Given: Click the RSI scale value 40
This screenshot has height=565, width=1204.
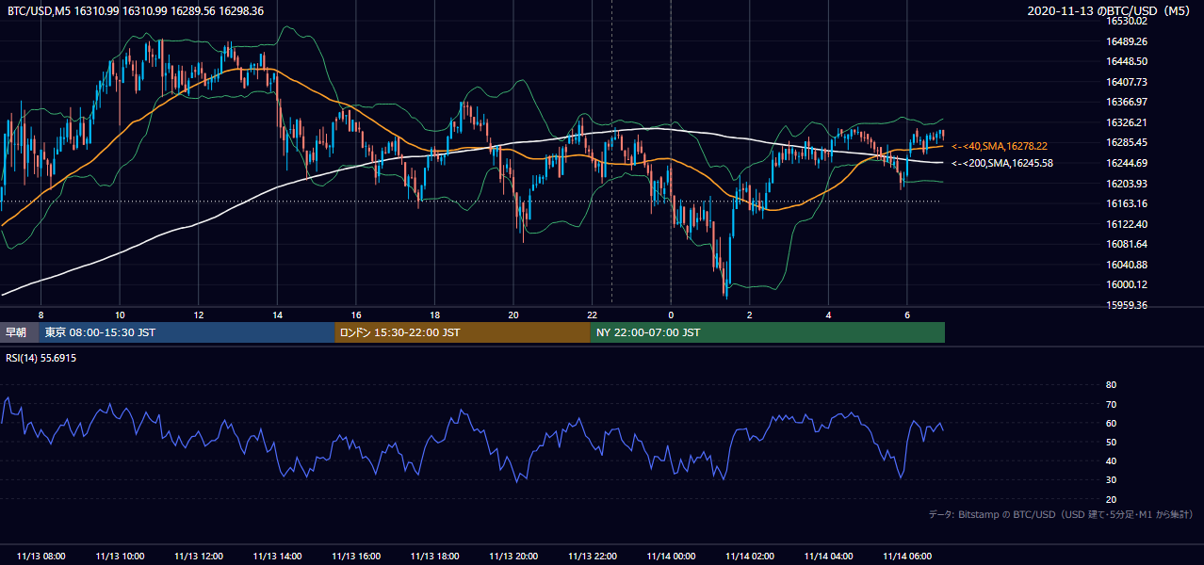Looking at the screenshot, I should [x=1111, y=460].
